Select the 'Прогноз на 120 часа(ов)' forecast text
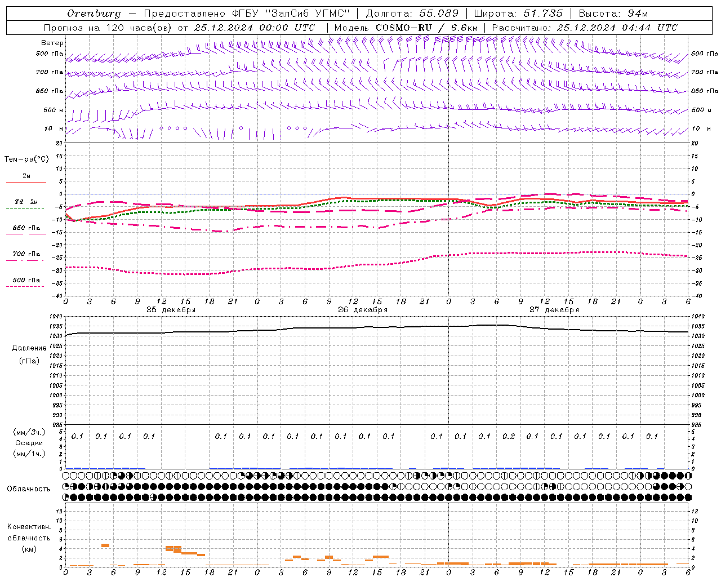The image size is (721, 577). 108,28
